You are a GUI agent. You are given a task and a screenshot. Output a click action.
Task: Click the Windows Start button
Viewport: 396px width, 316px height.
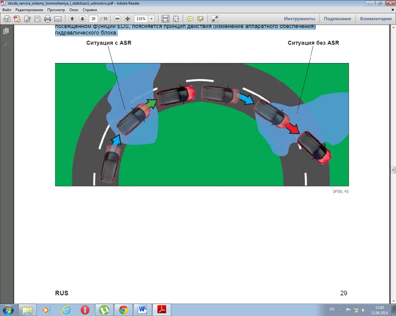(x=8, y=310)
